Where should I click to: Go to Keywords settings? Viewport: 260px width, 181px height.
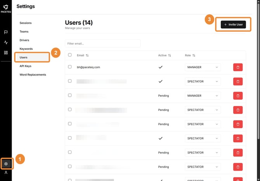26,49
